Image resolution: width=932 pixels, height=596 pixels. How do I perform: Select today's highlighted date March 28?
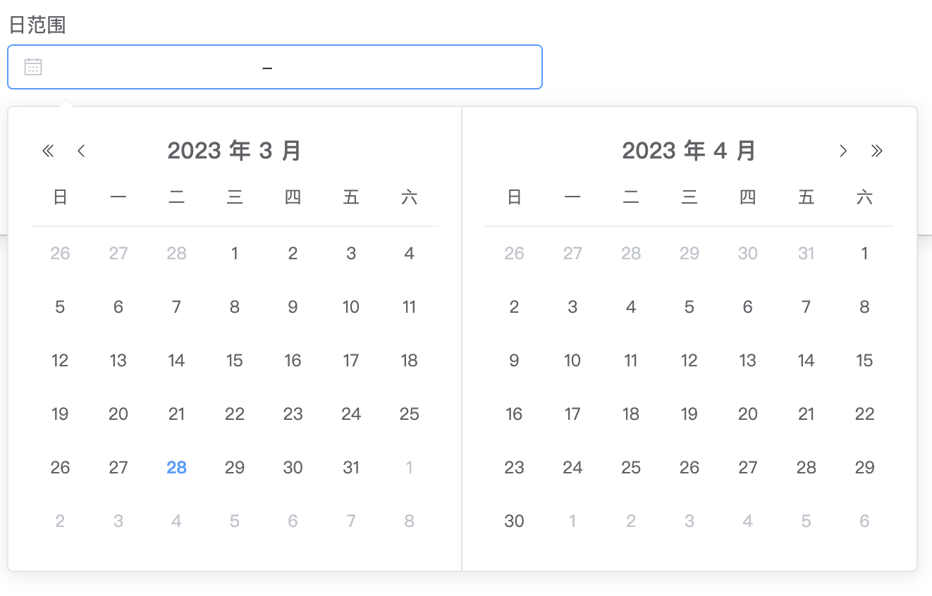(176, 467)
